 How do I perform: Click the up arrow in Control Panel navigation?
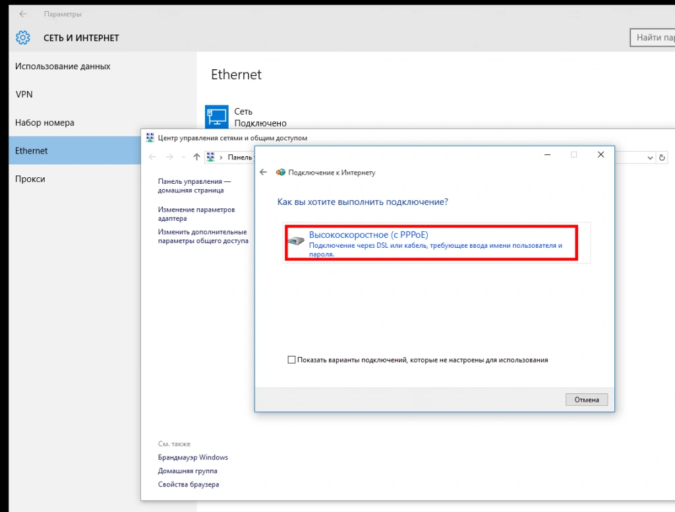pos(196,157)
